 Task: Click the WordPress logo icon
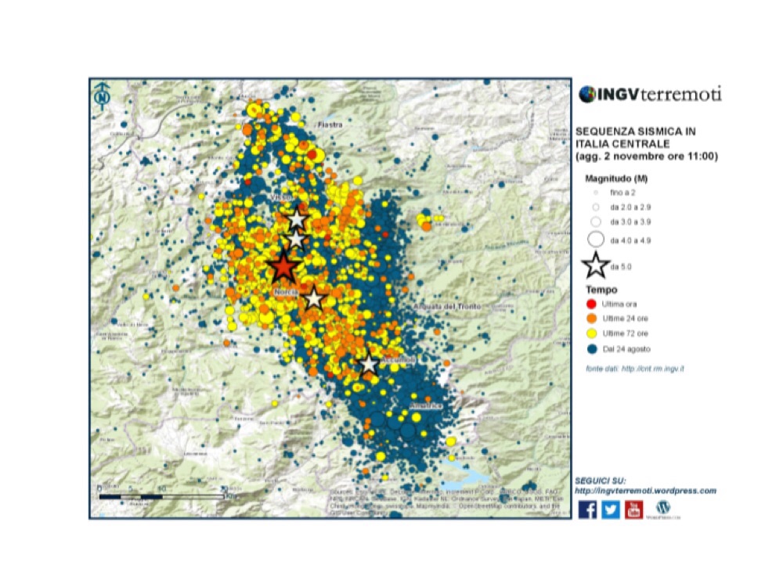tap(662, 508)
